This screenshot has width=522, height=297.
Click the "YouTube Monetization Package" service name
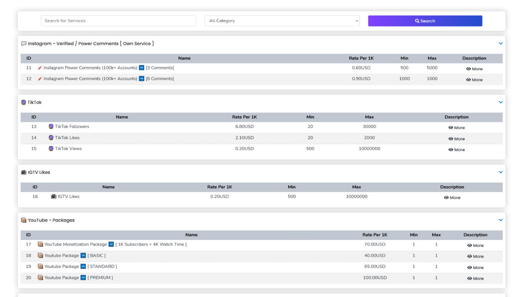(76, 245)
